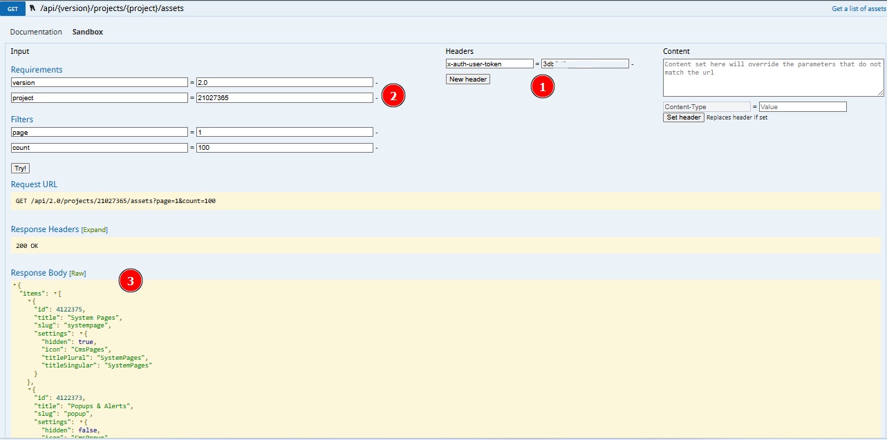
Task: Click the "System Pages" title value
Action: 93,318
